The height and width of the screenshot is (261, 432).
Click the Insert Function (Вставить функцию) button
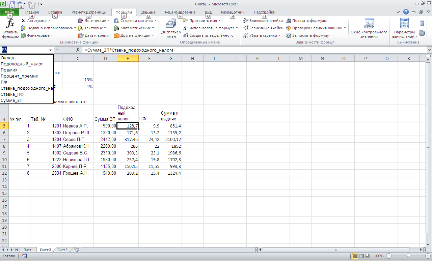[10, 29]
